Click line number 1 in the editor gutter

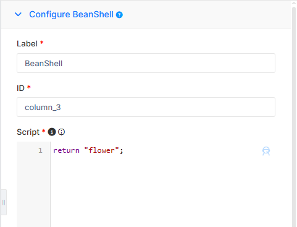point(40,150)
